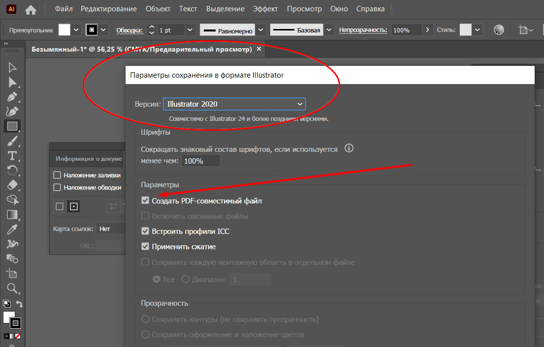The width and height of the screenshot is (544, 347).
Task: Toggle 'Создать PDF-совместимый файл' checkbox
Action: click(x=145, y=201)
